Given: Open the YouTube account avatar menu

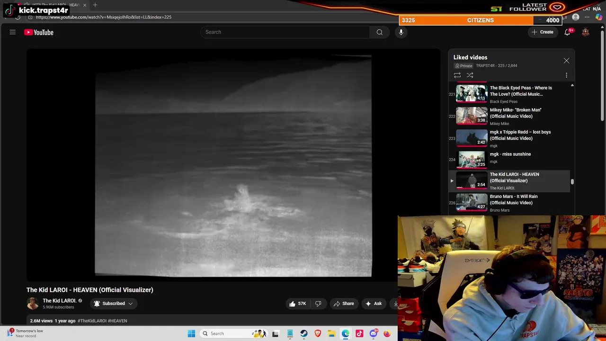Looking at the screenshot, I should (x=586, y=32).
